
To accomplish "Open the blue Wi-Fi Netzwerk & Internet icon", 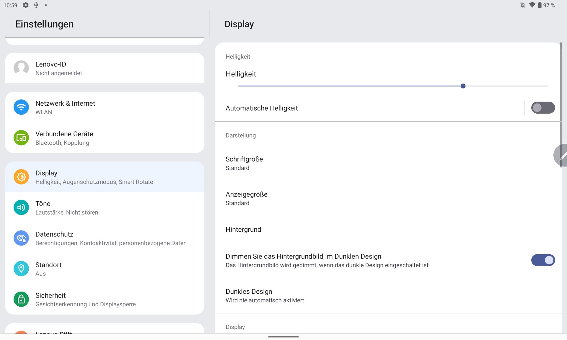I will 21,107.
